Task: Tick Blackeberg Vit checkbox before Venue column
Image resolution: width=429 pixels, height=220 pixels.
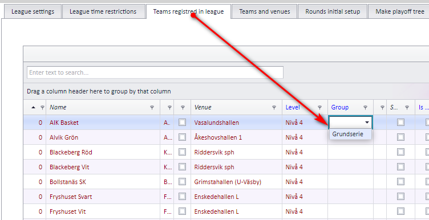Action: click(182, 166)
